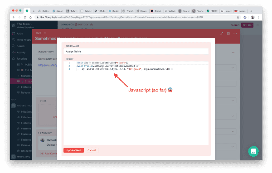Open Apps in the sidebar
Screen dimensions: 272x173
point(19,34)
